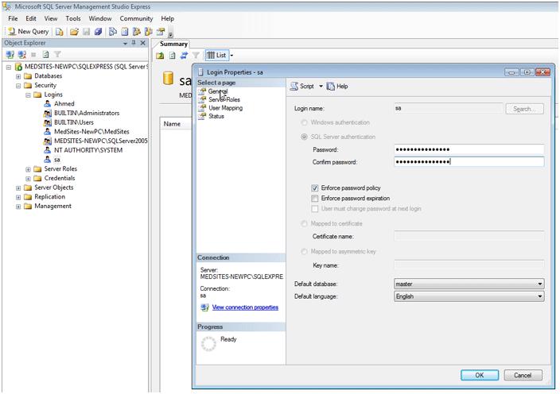Expand the Databases folder node
The width and height of the screenshot is (560, 394).
click(x=18, y=76)
